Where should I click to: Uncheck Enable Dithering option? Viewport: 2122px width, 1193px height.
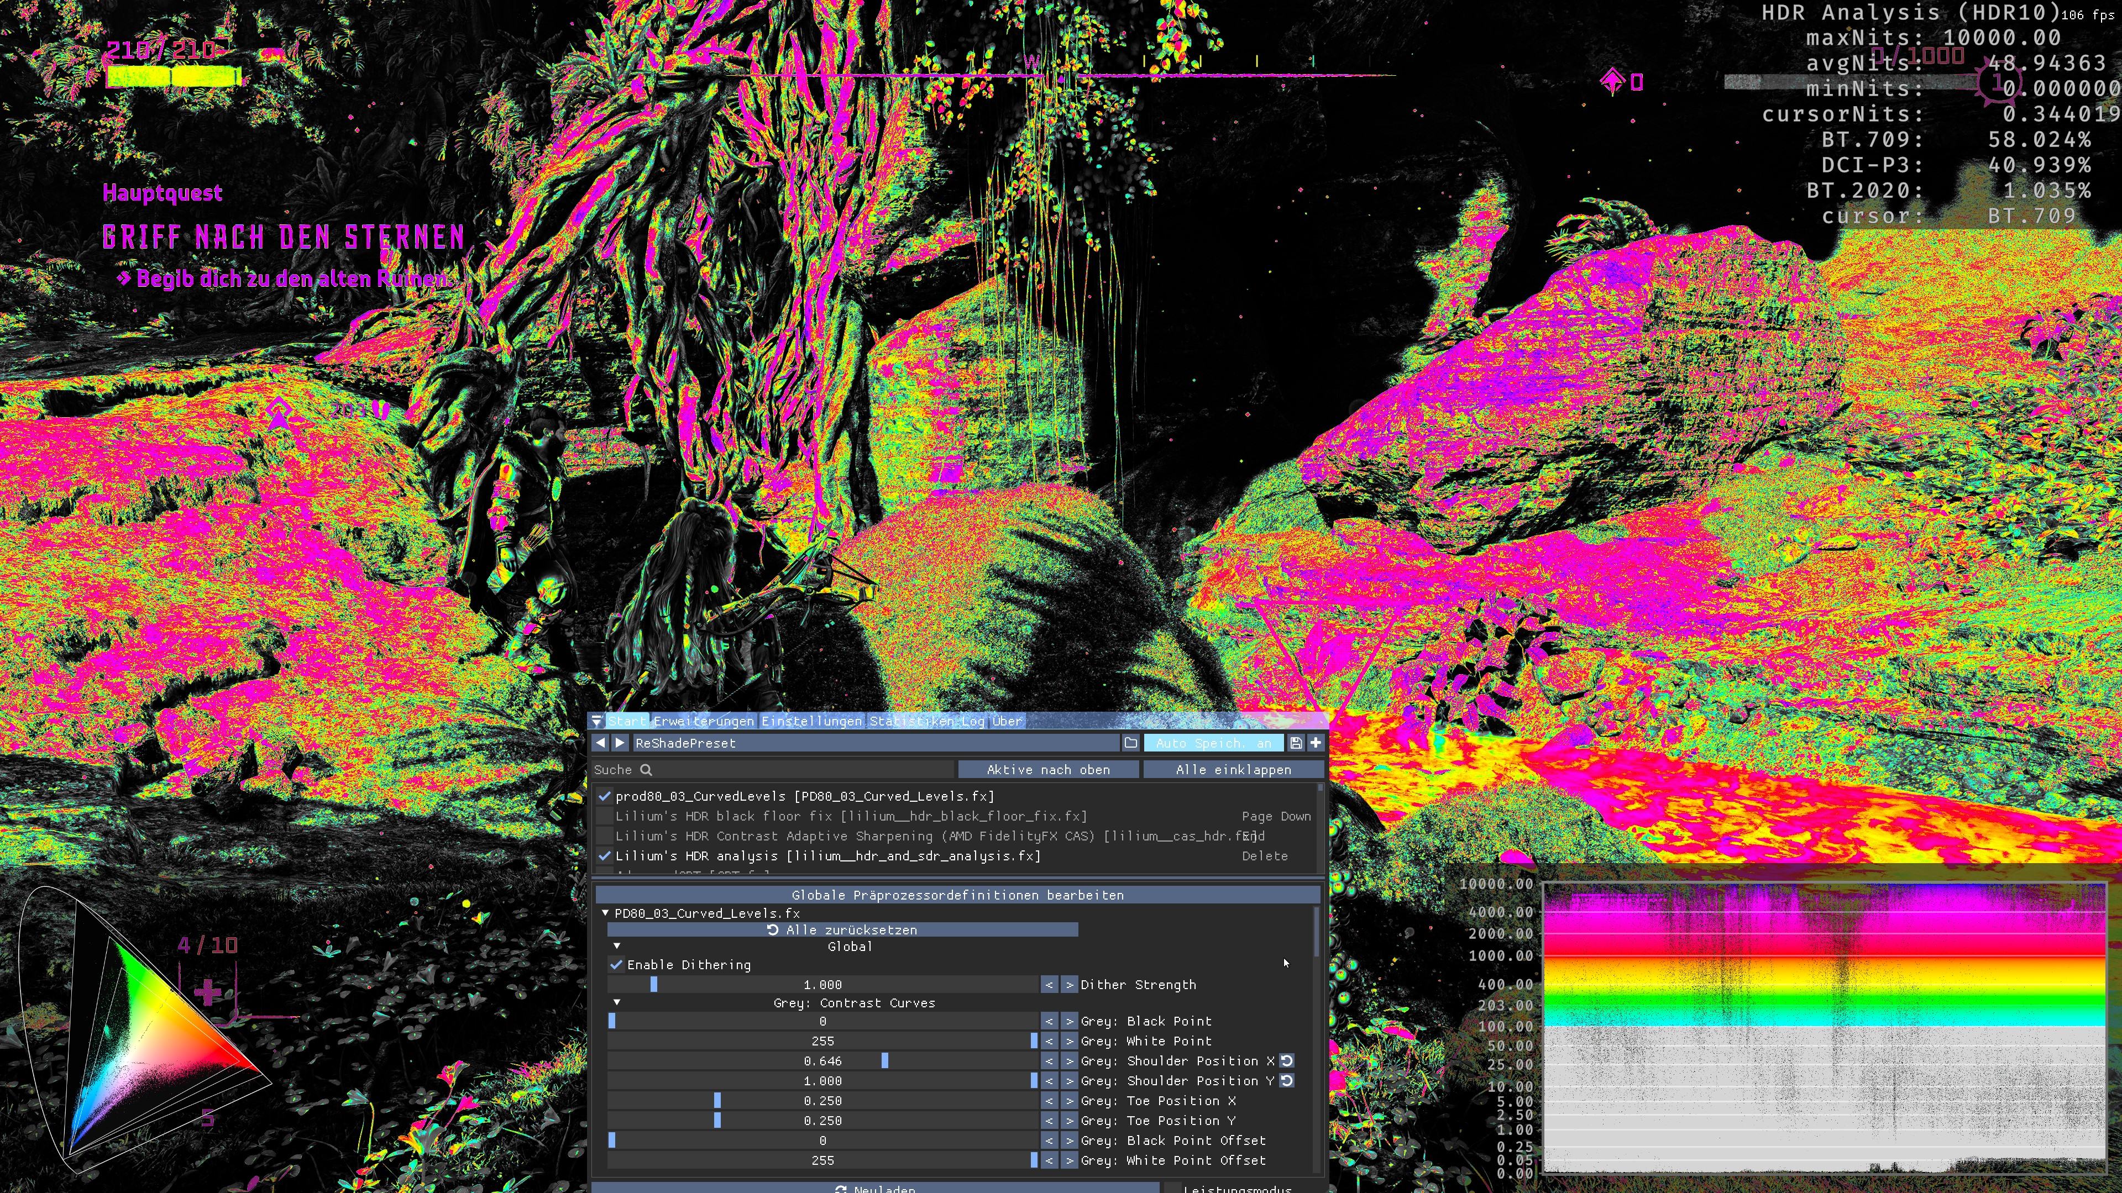[x=616, y=965]
